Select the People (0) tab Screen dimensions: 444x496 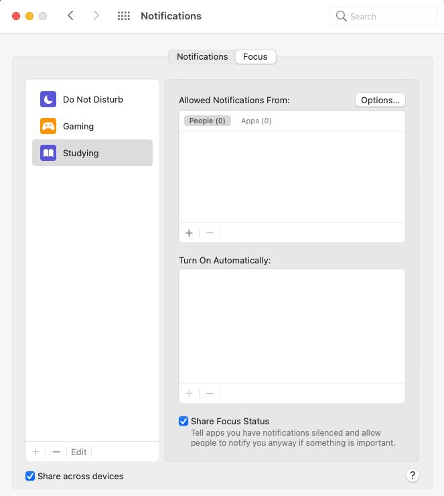(x=207, y=121)
